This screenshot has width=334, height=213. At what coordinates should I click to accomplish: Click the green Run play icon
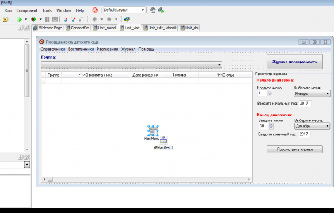point(19,20)
